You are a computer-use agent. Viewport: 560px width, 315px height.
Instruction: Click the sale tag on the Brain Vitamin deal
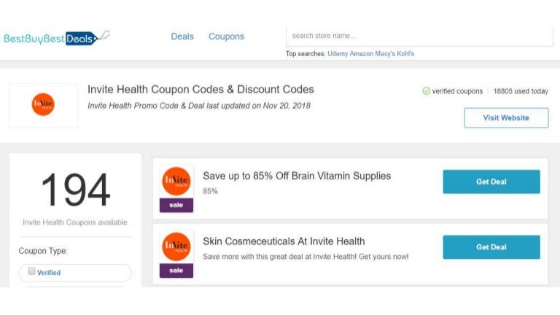coord(176,206)
